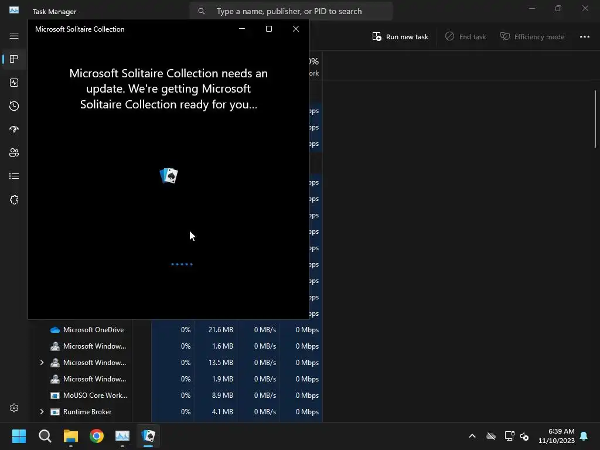Open Task Manager settings gear
The height and width of the screenshot is (450, 600).
pos(14,408)
